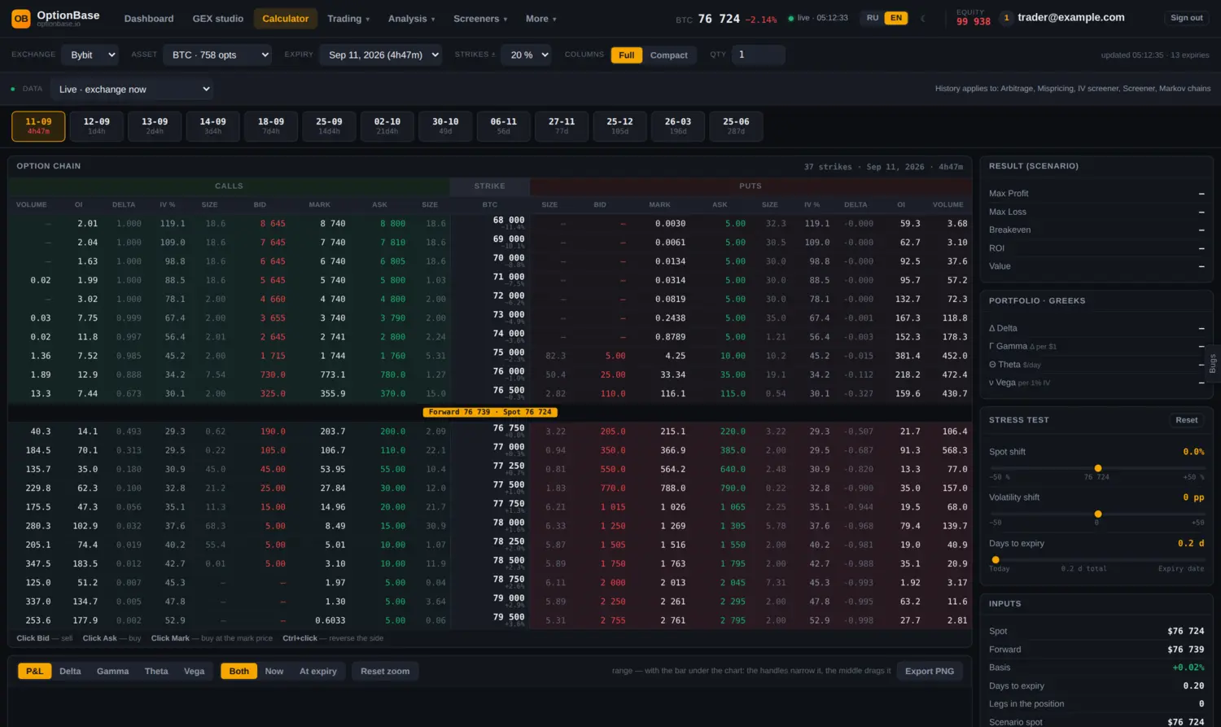This screenshot has height=727, width=1221.
Task: Select the 18-09 expiry tab
Action: 271,126
